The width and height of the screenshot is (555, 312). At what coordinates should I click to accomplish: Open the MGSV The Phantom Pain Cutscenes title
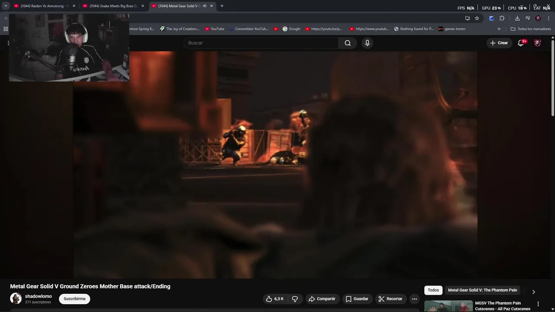point(503,306)
